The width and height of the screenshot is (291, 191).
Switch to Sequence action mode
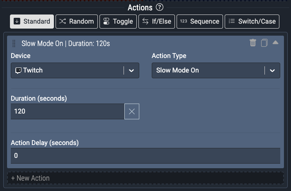click(x=200, y=22)
